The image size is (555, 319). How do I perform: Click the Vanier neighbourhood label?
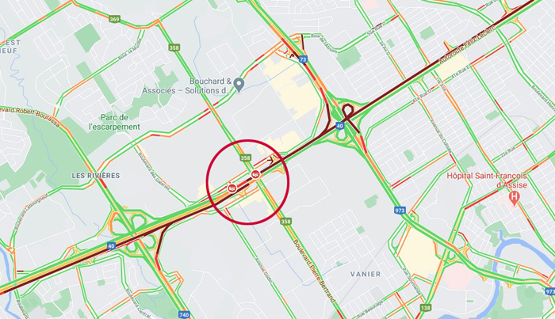point(366,274)
